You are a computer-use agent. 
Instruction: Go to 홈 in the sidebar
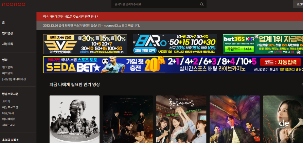tap(3, 23)
